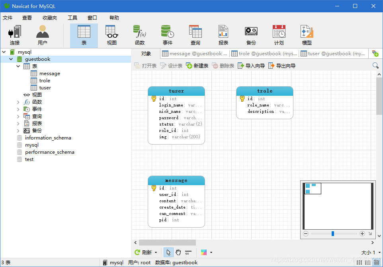Collapse the mysql connection node
The width and height of the screenshot is (383, 267).
click(4, 52)
